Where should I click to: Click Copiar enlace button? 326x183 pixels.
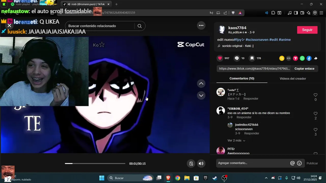coord(304,69)
